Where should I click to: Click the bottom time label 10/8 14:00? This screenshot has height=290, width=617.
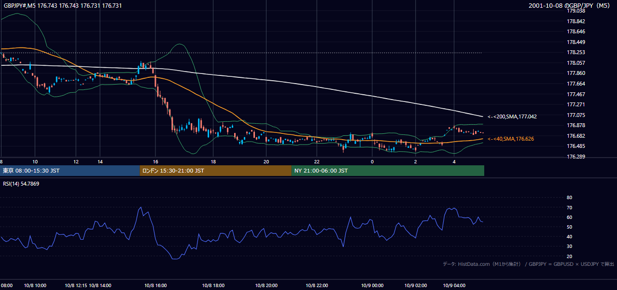[100, 286]
